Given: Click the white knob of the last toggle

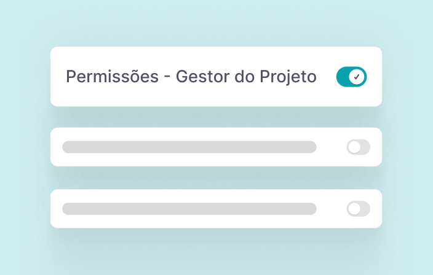Looking at the screenshot, I should click(354, 209).
